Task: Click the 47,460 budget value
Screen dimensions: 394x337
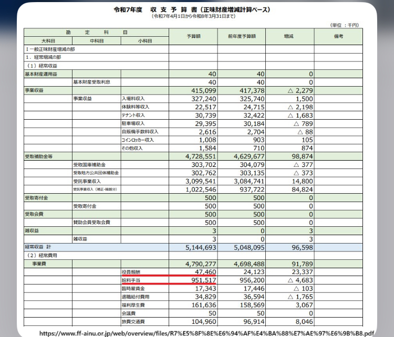Action: coord(205,272)
